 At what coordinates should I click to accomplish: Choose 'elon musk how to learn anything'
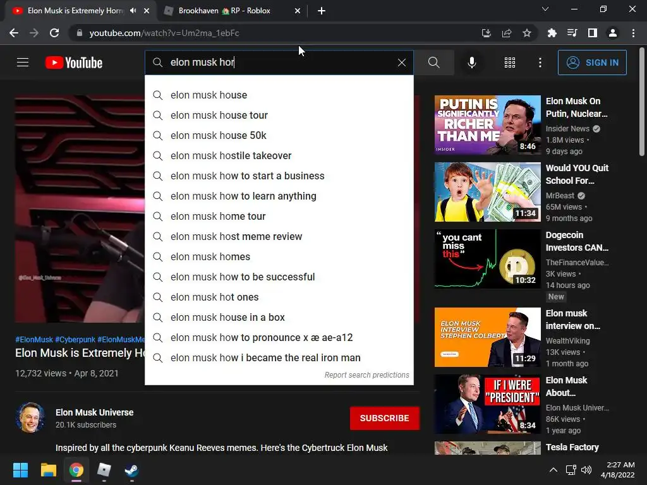[279, 196]
